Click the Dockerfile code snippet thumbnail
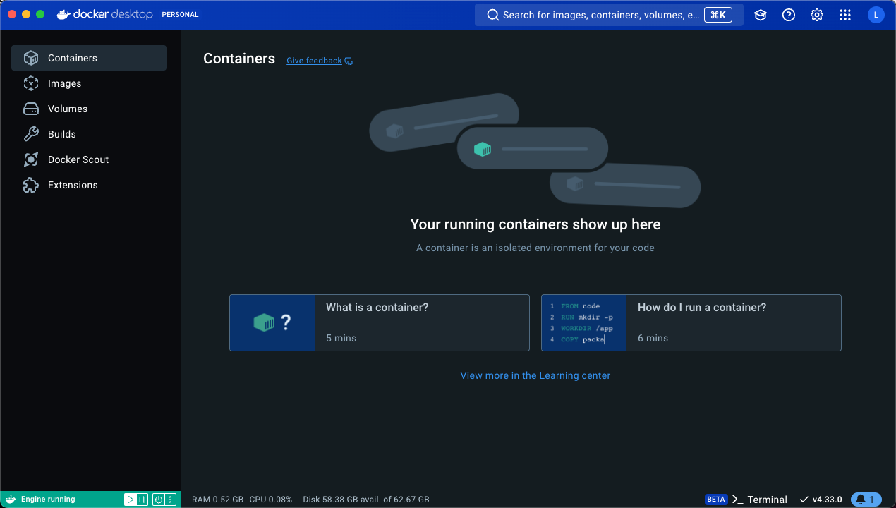896x508 pixels. click(584, 322)
